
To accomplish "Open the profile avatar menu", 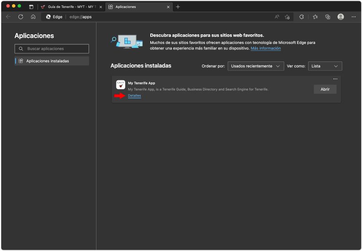I will coord(340,17).
